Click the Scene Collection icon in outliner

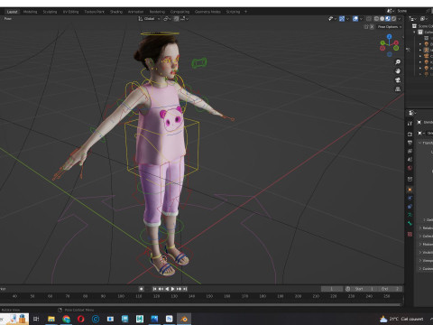tap(414, 26)
